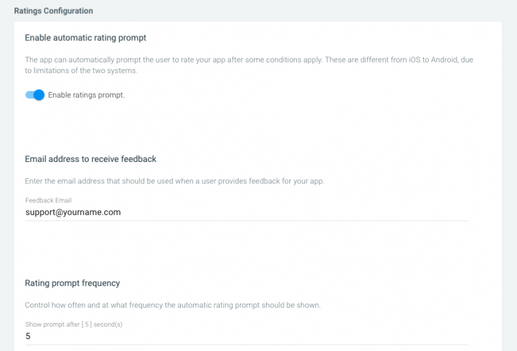Click the small Feedback Email field label
This screenshot has width=517, height=351.
coord(49,200)
